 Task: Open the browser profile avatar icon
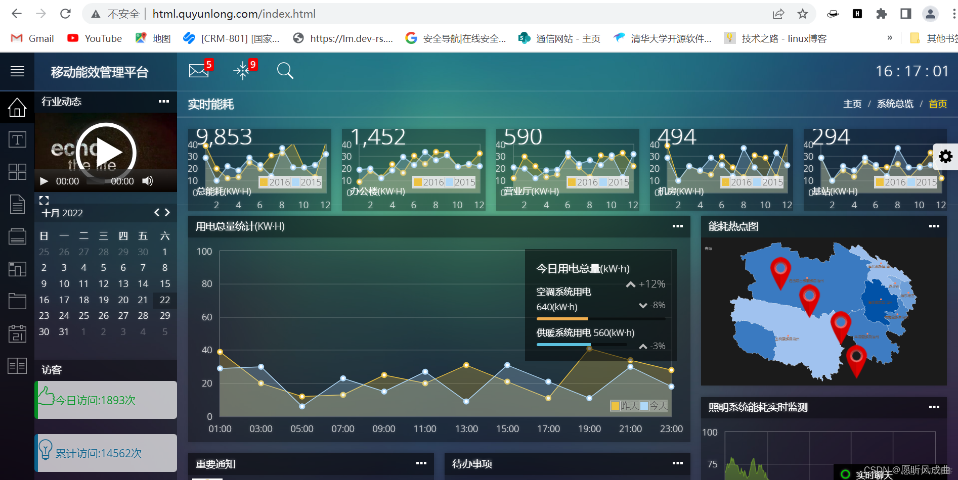pos(930,14)
